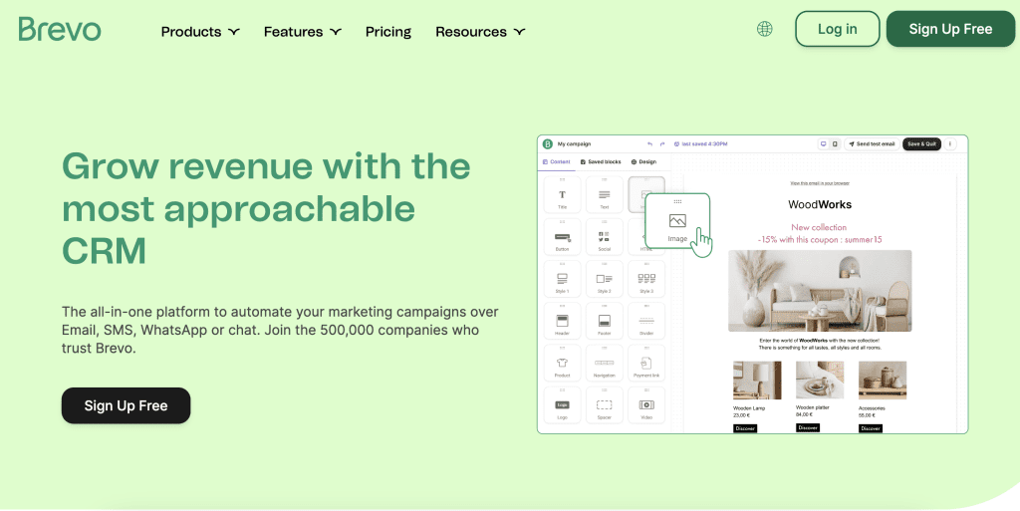This screenshot has width=1020, height=511.
Task: Select the Video block
Action: click(645, 405)
